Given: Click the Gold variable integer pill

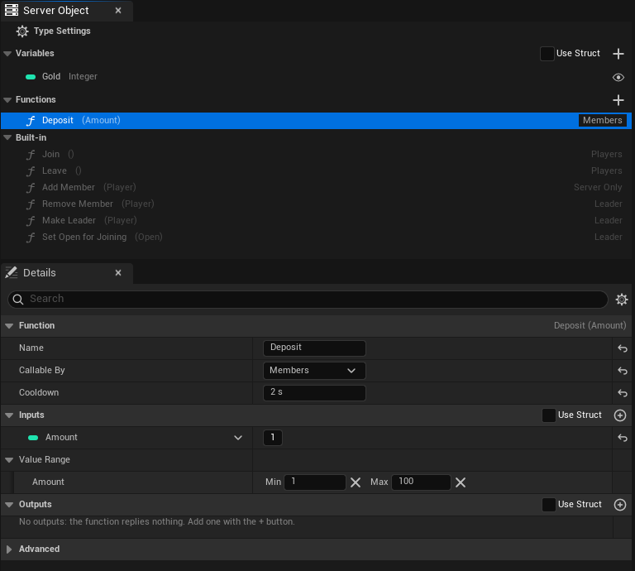Looking at the screenshot, I should [31, 77].
